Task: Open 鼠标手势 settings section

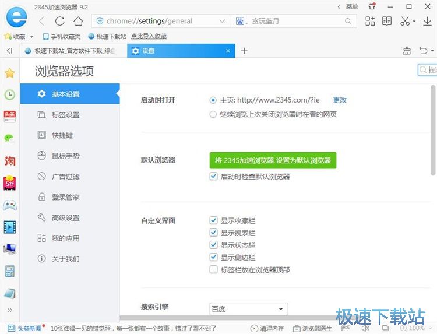Action: pyautogui.click(x=70, y=156)
